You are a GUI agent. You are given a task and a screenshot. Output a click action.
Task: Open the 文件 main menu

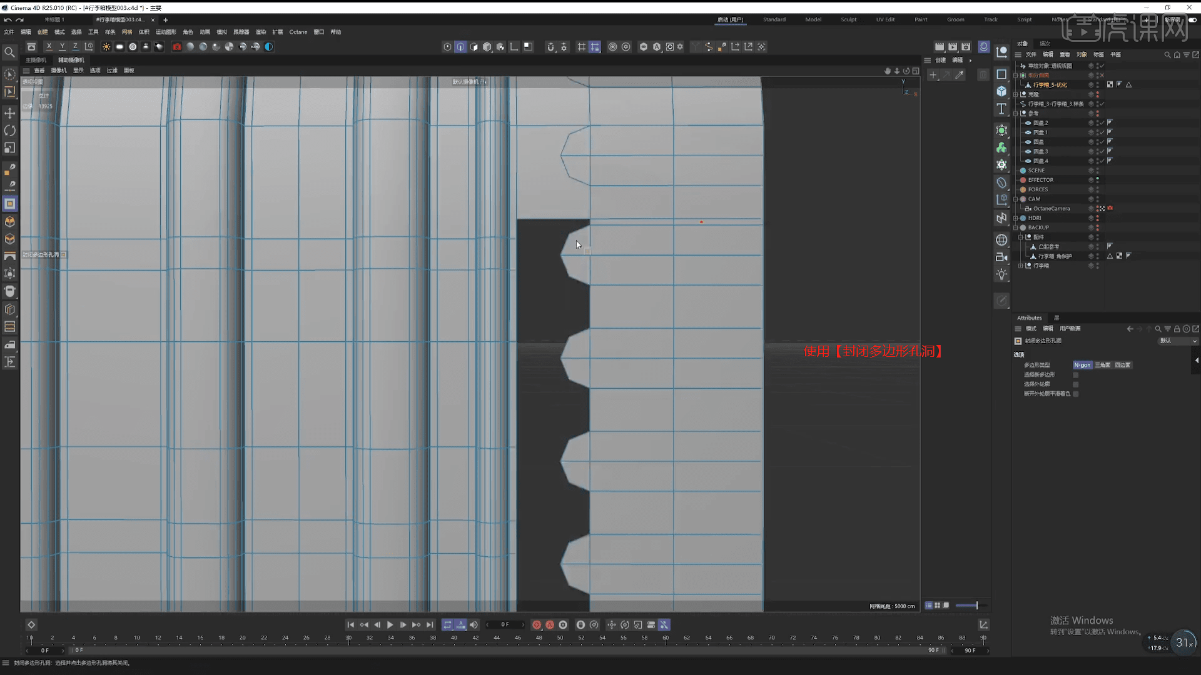(9, 32)
